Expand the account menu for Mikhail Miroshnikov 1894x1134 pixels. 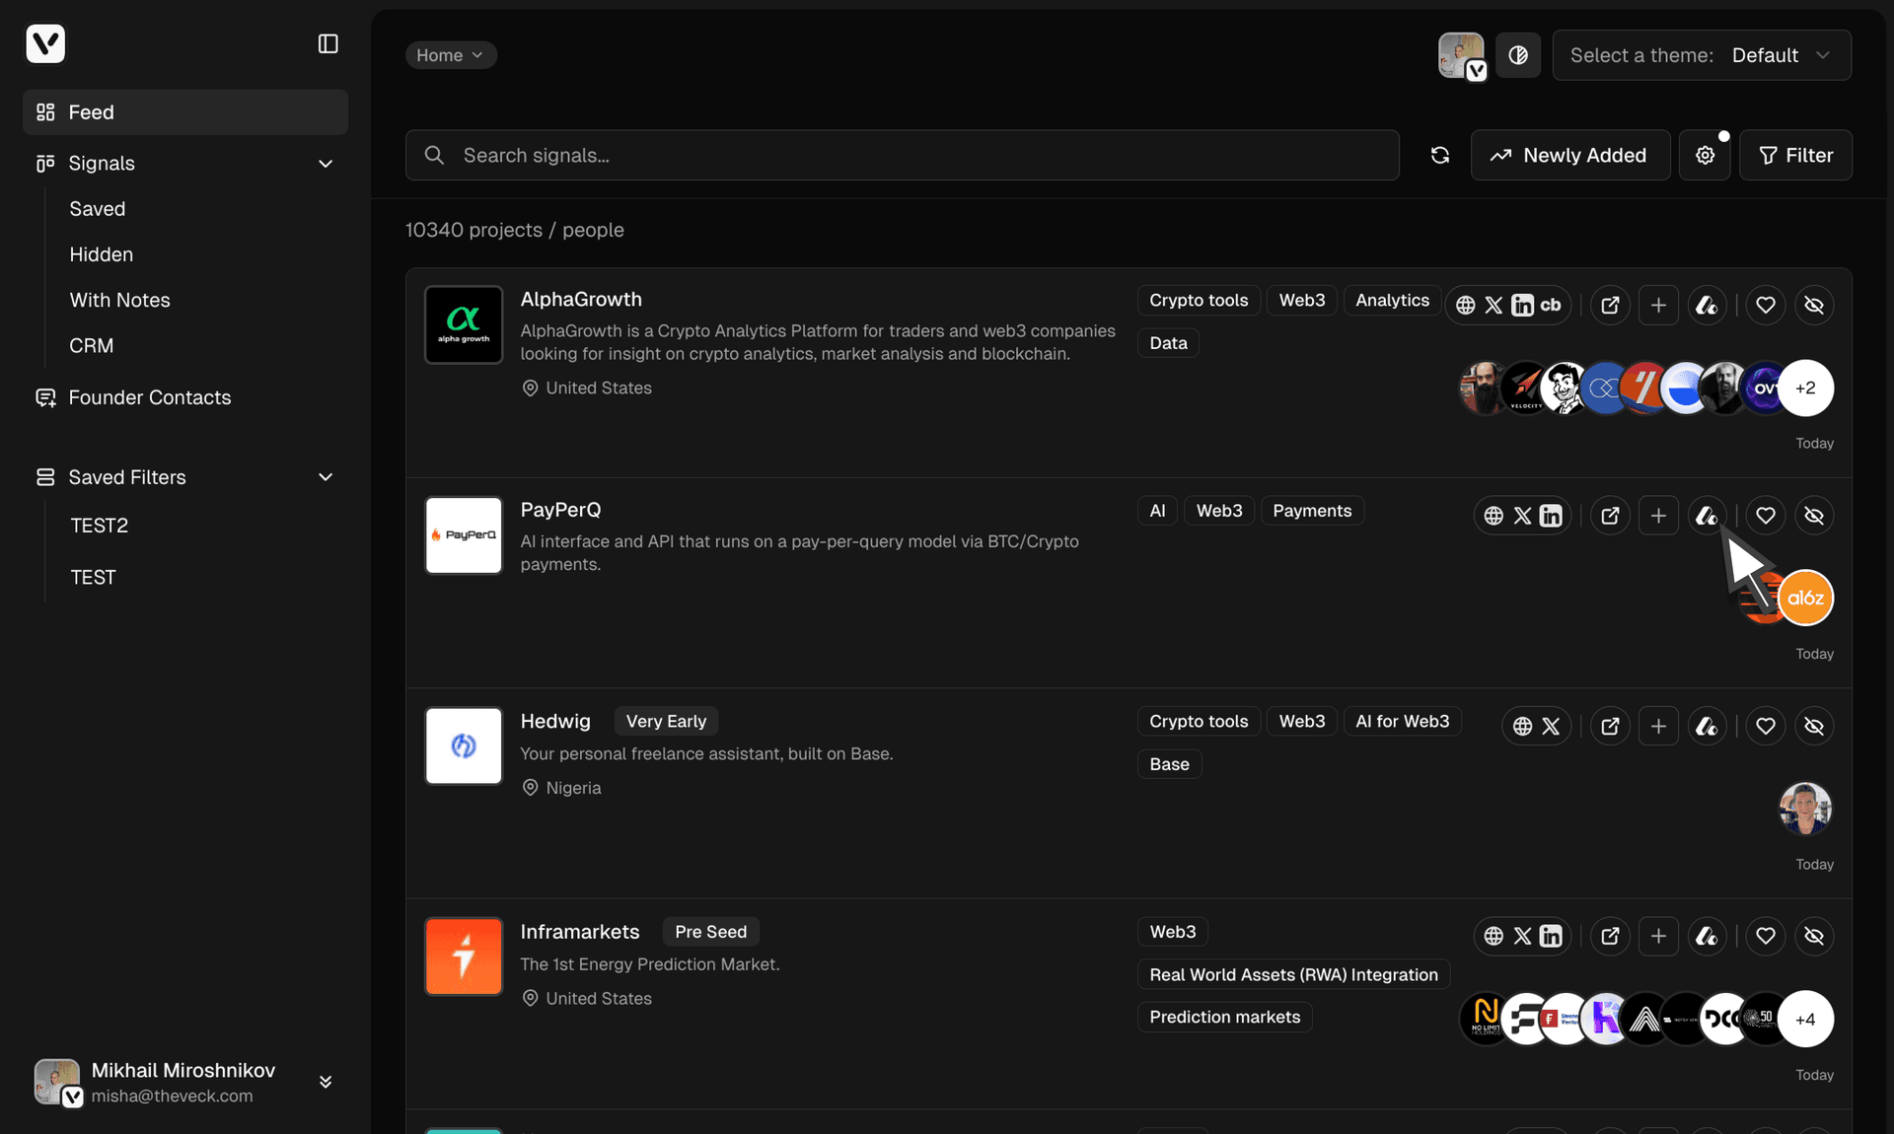pyautogui.click(x=326, y=1082)
